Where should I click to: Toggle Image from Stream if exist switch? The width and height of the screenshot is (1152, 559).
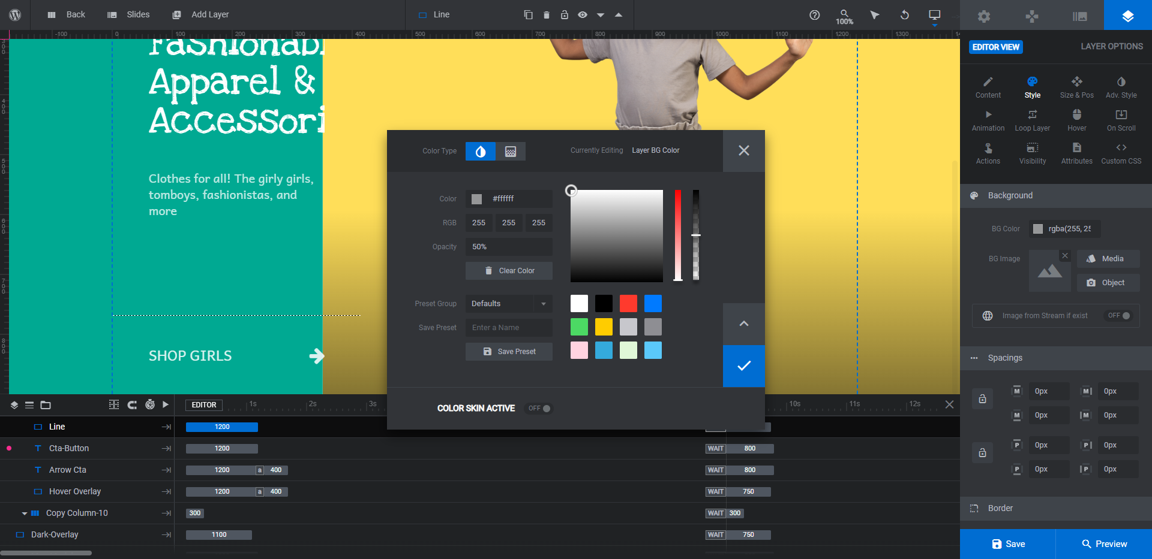coord(1118,316)
